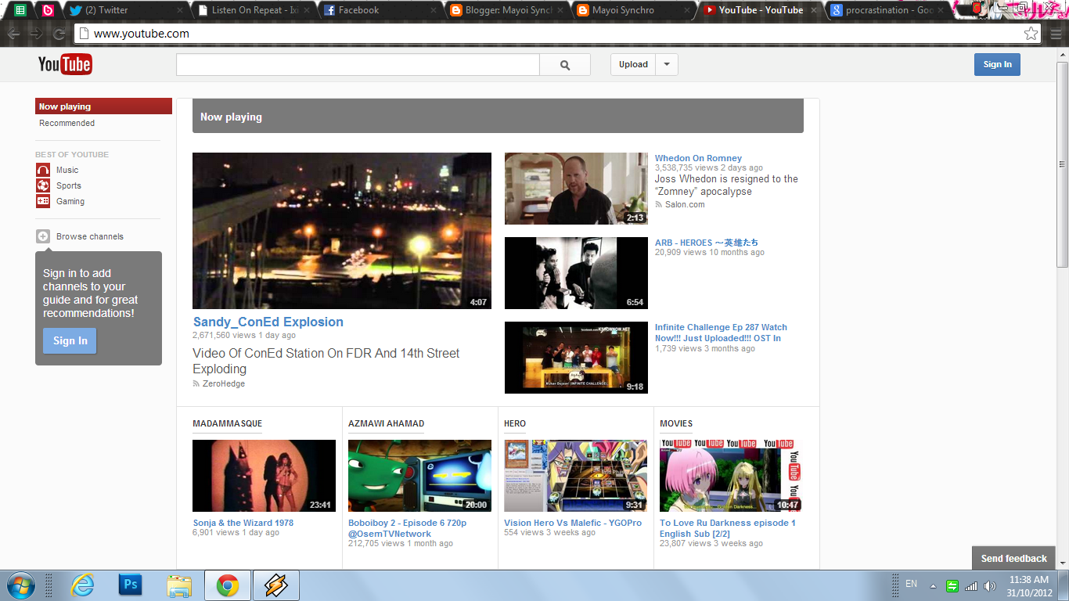The height and width of the screenshot is (601, 1069).
Task: Bookmark page with the star icon
Action: pos(1031,34)
